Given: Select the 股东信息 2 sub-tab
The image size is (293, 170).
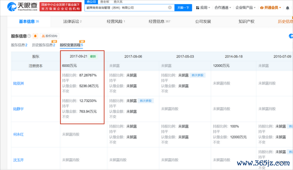Looking at the screenshot, I should tap(19, 45).
